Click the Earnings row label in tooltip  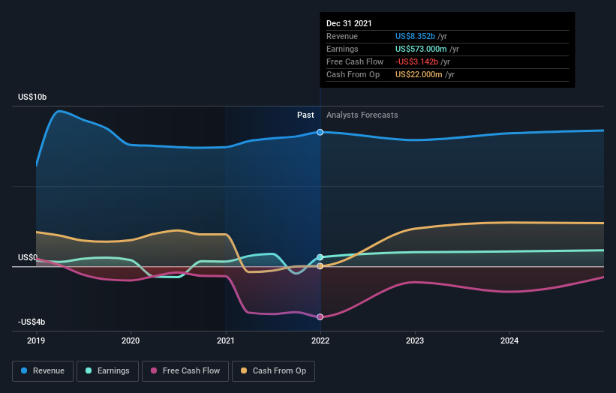[343, 49]
